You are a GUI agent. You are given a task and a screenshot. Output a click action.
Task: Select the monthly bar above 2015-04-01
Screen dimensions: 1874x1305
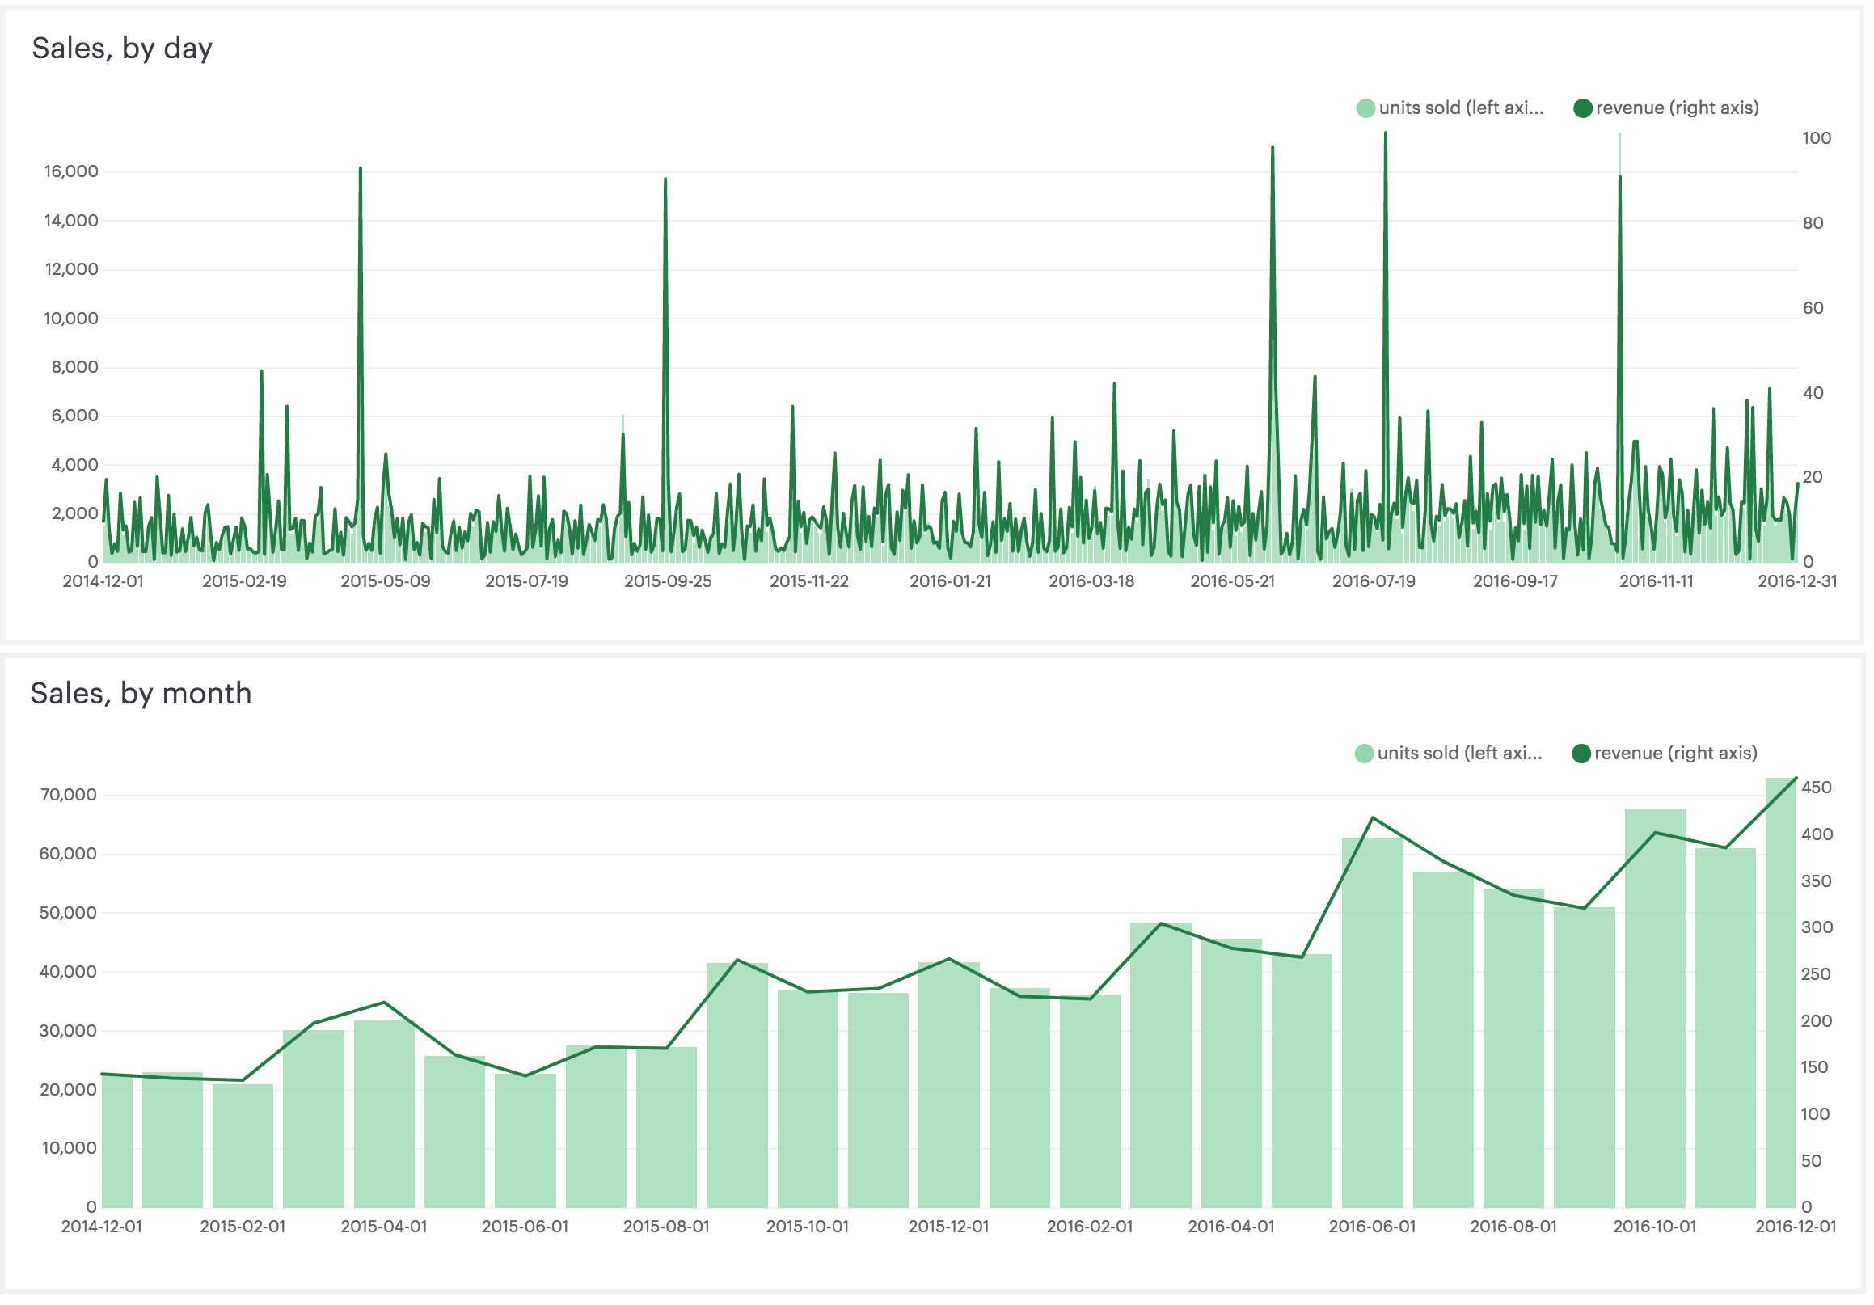tap(385, 1114)
